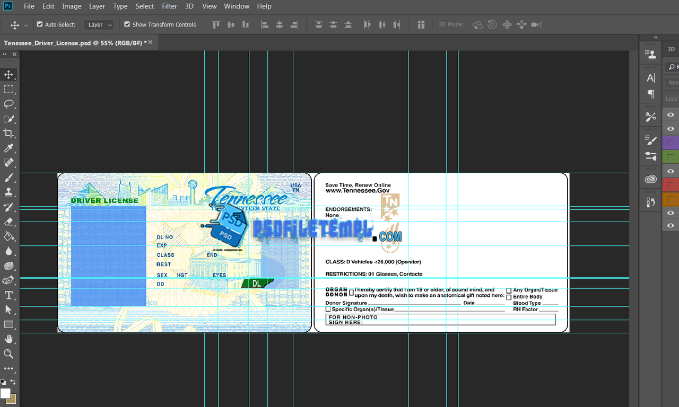This screenshot has height=407, width=679.
Task: Open the Auto-Select Layer dropdown
Action: coord(100,24)
